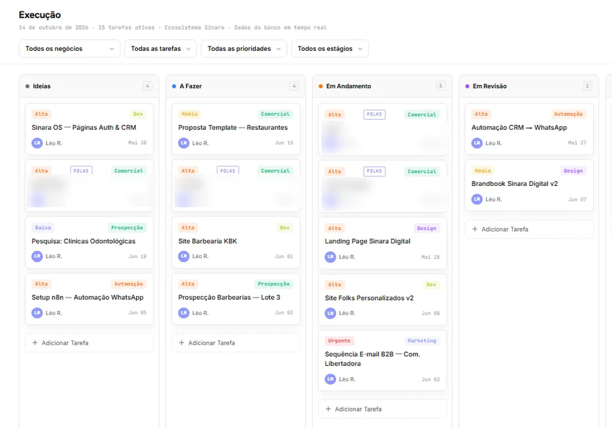Open the Todos os estágios dropdown
The image size is (612, 428).
pos(330,49)
